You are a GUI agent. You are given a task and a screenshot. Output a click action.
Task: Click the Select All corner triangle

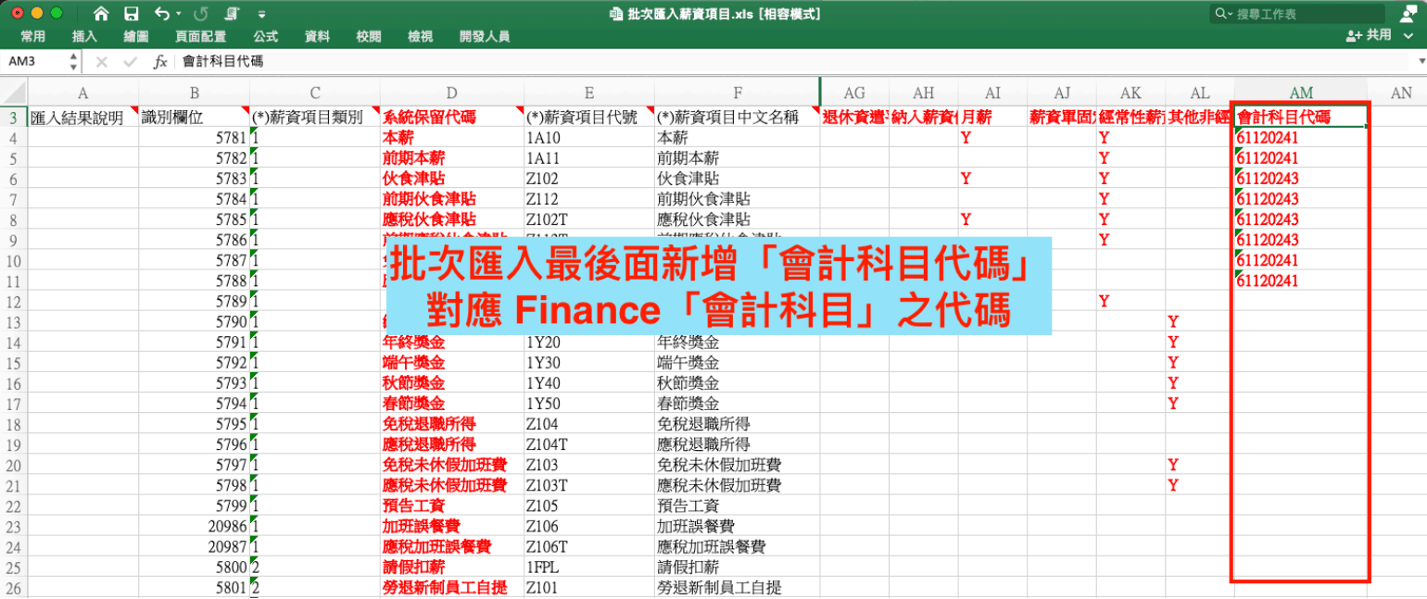[14, 93]
